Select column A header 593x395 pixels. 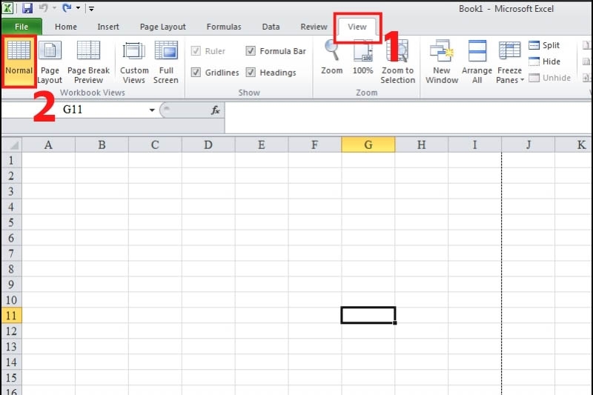click(x=48, y=145)
